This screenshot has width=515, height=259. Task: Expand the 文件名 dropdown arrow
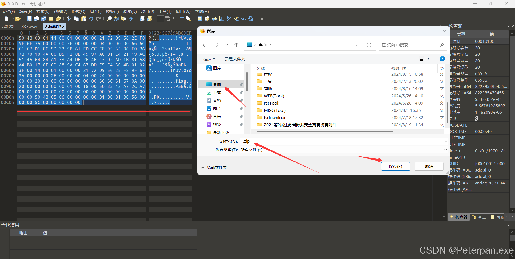coord(446,141)
